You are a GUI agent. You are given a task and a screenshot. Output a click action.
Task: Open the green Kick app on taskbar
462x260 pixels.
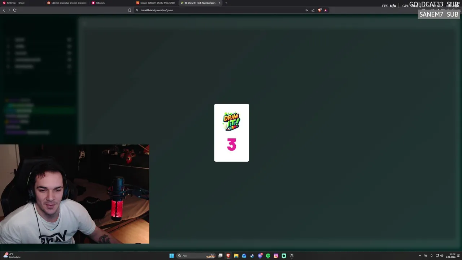(x=284, y=256)
